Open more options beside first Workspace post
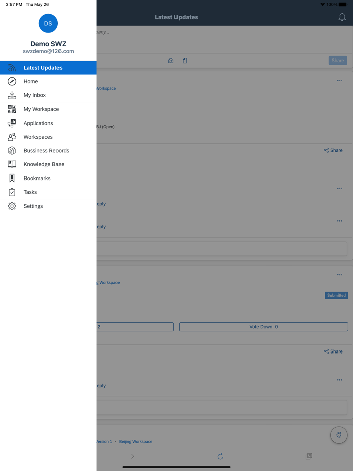This screenshot has height=471, width=353. 340,81
